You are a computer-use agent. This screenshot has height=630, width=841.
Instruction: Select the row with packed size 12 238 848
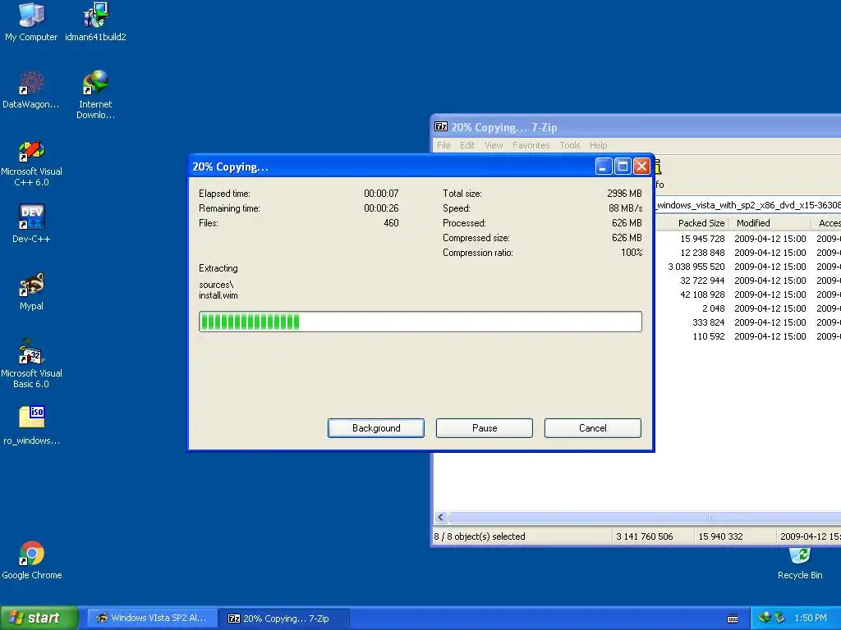(x=747, y=253)
